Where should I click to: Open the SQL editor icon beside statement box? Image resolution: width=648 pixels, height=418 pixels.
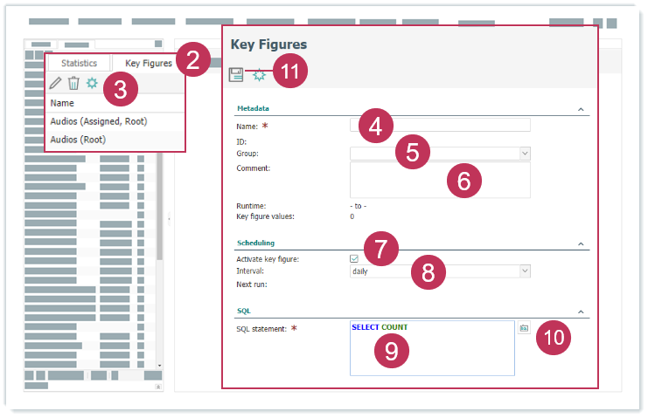524,328
